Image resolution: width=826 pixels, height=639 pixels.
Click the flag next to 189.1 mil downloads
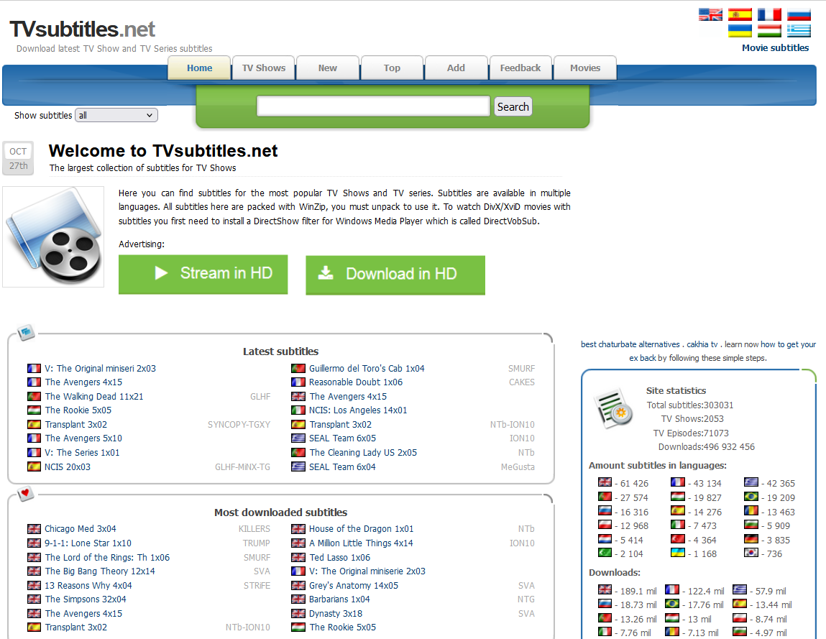(605, 590)
